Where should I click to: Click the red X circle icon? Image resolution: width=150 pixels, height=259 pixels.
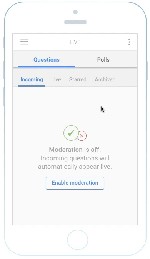coord(82,136)
